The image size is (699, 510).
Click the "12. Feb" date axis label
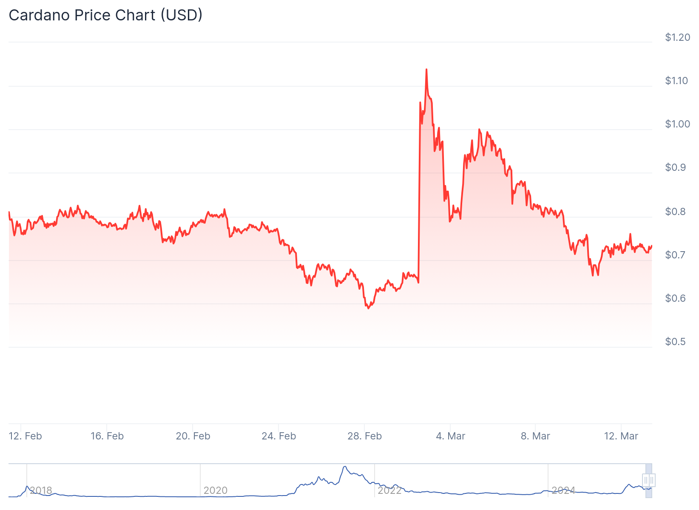[26, 436]
